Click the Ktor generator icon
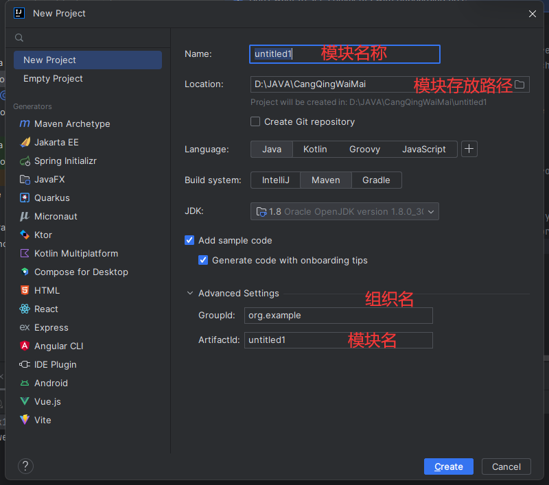Image resolution: width=549 pixels, height=485 pixels. [x=25, y=235]
